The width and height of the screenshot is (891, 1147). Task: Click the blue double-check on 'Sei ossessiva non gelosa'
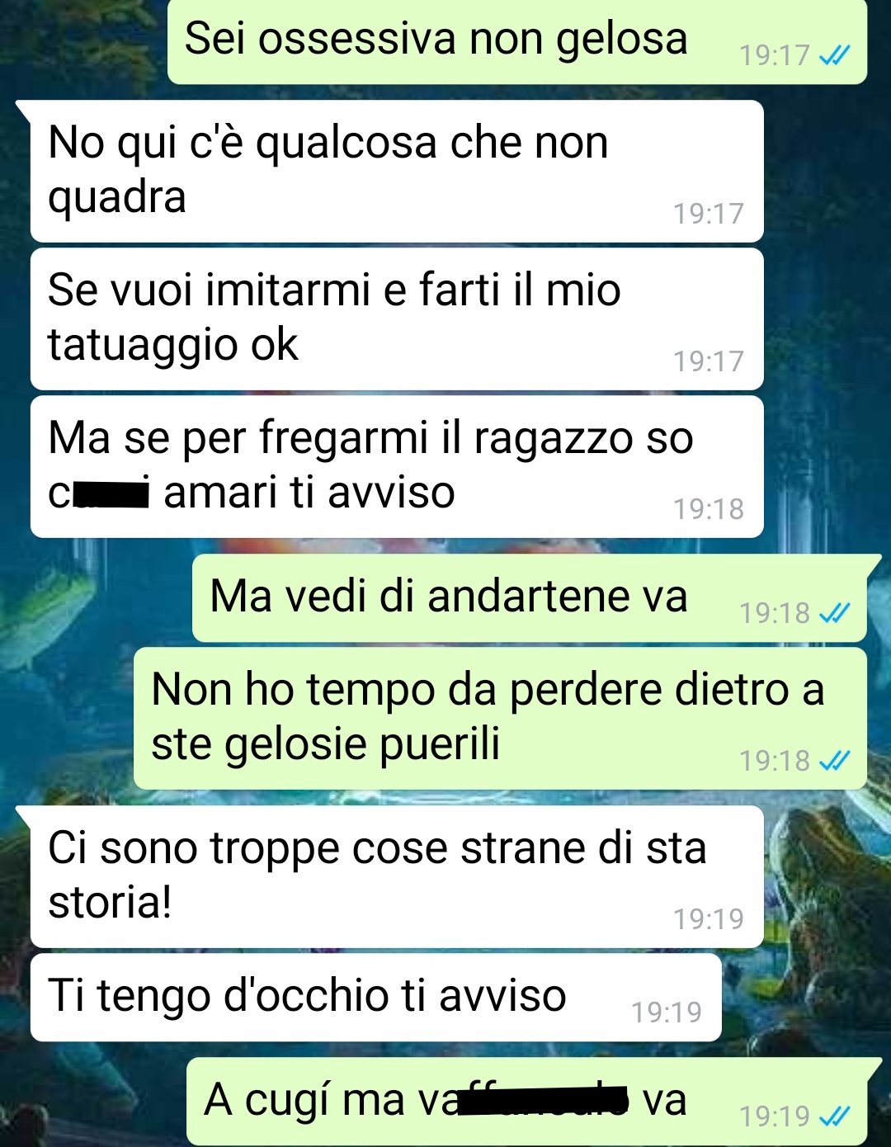[x=834, y=55]
